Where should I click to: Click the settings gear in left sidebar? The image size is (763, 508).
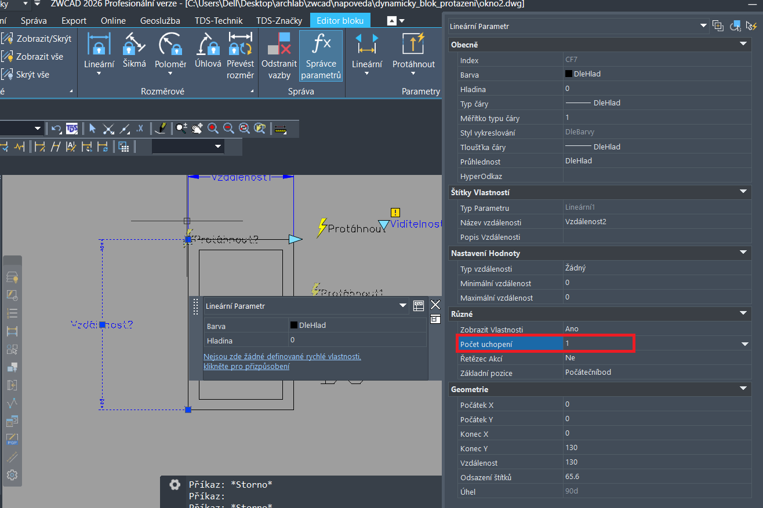[x=12, y=475]
